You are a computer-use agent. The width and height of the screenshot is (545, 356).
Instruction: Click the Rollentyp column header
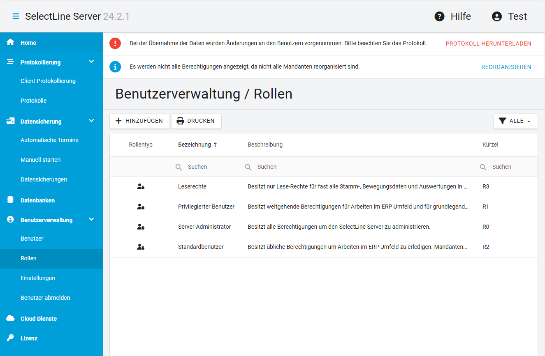click(x=141, y=145)
